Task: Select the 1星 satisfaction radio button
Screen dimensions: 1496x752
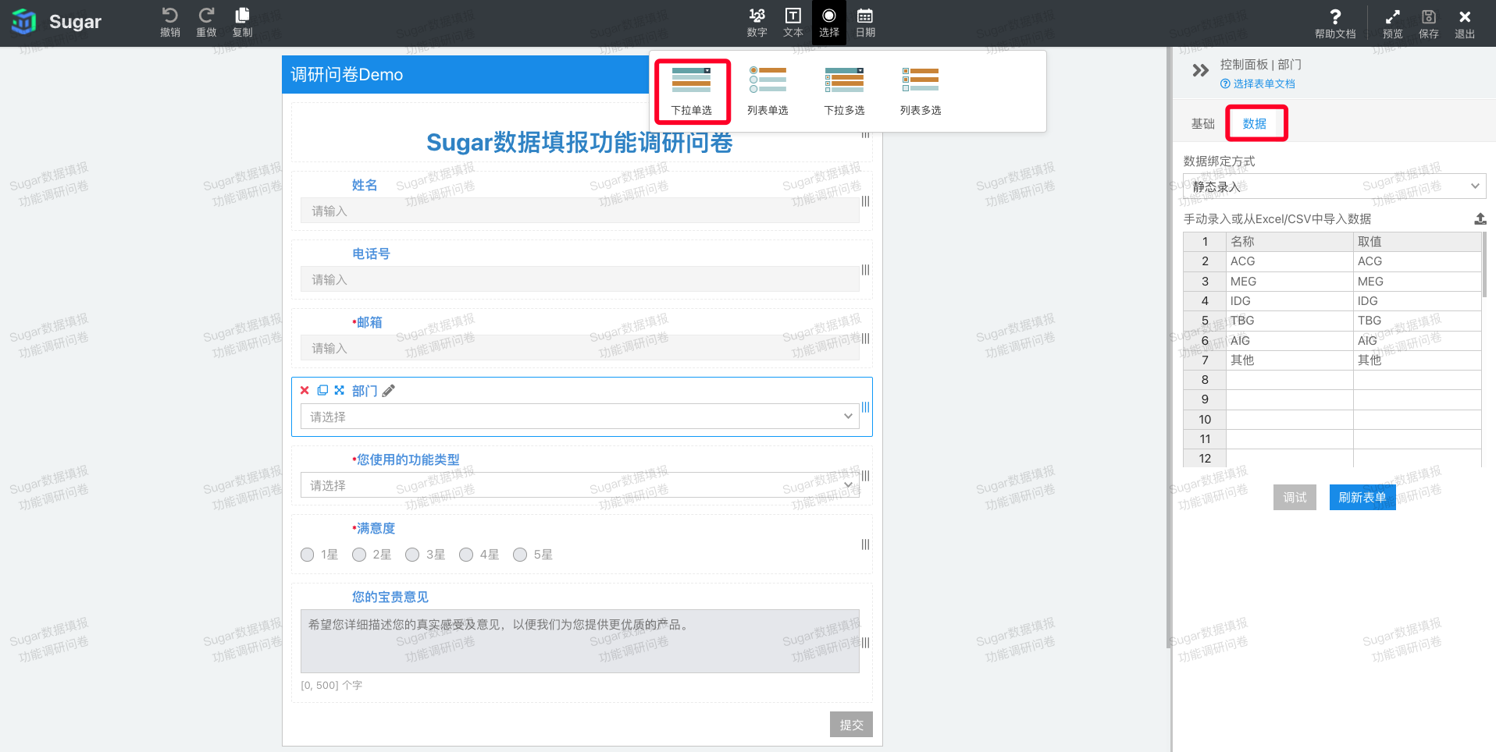Action: coord(307,555)
